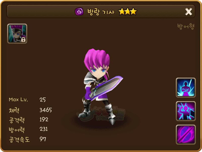Click the 방어력 defense value 231
The image size is (202, 152).
(44, 129)
